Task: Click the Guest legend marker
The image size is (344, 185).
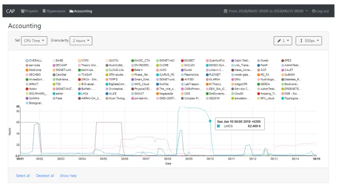Action: tap(258, 61)
